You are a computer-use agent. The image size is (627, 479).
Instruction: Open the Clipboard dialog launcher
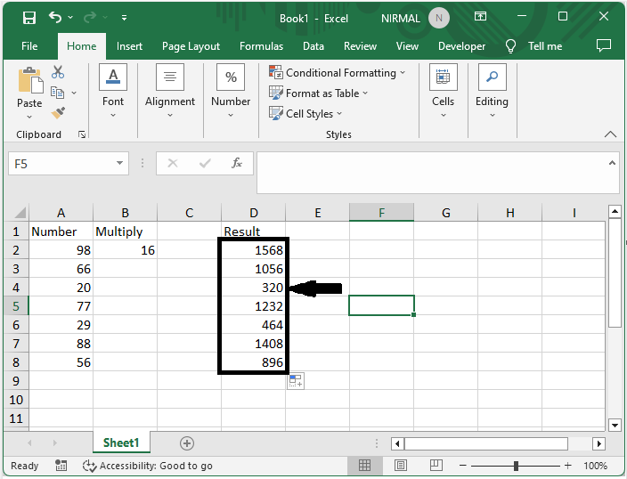(82, 134)
